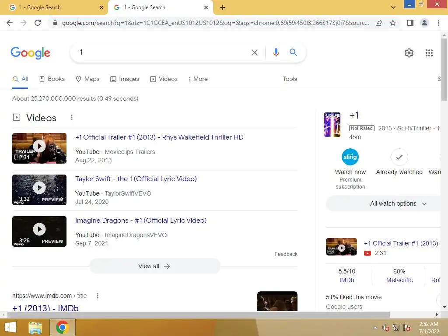Open the taskbar clock showing 2:52 AM
Screen dimensions: 448x336
point(429,328)
